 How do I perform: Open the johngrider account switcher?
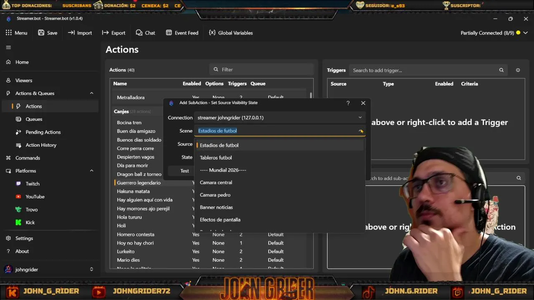(x=49, y=270)
